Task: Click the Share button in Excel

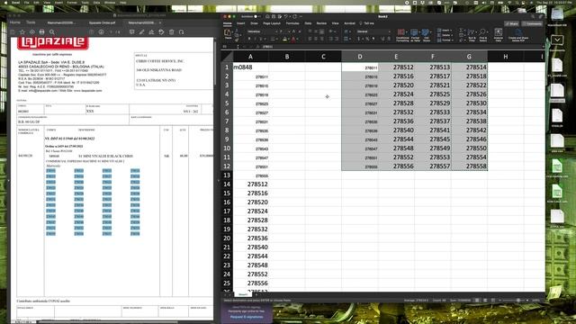Action: (x=511, y=23)
